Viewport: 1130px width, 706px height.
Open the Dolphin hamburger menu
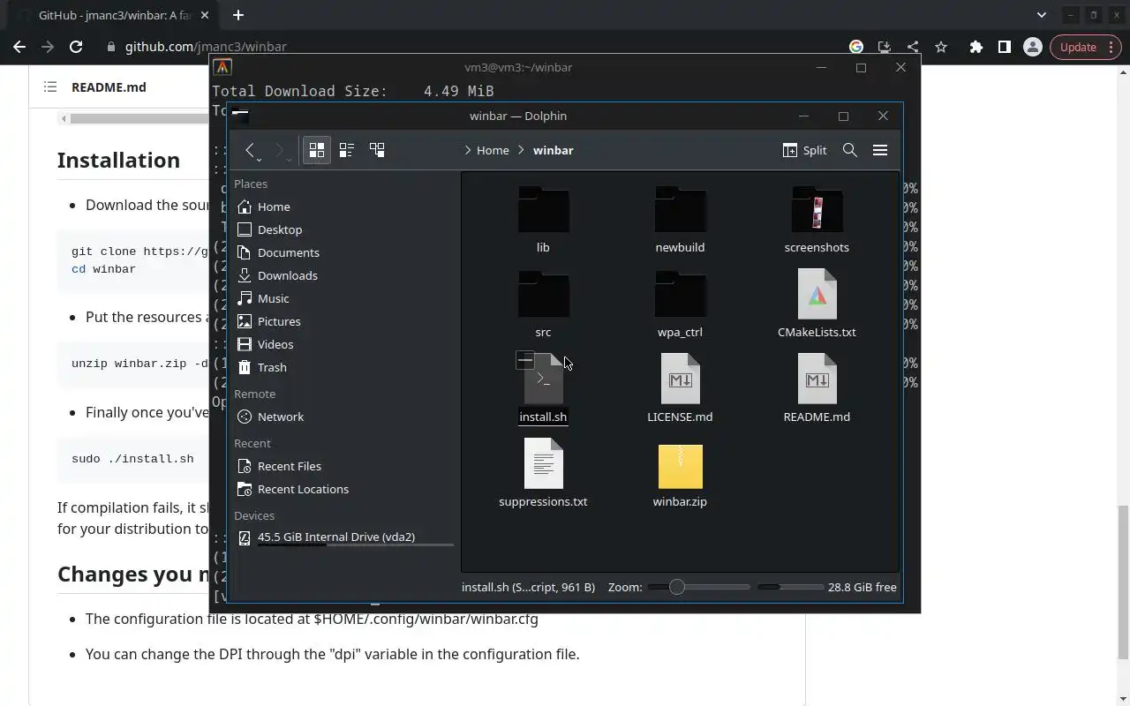click(880, 150)
